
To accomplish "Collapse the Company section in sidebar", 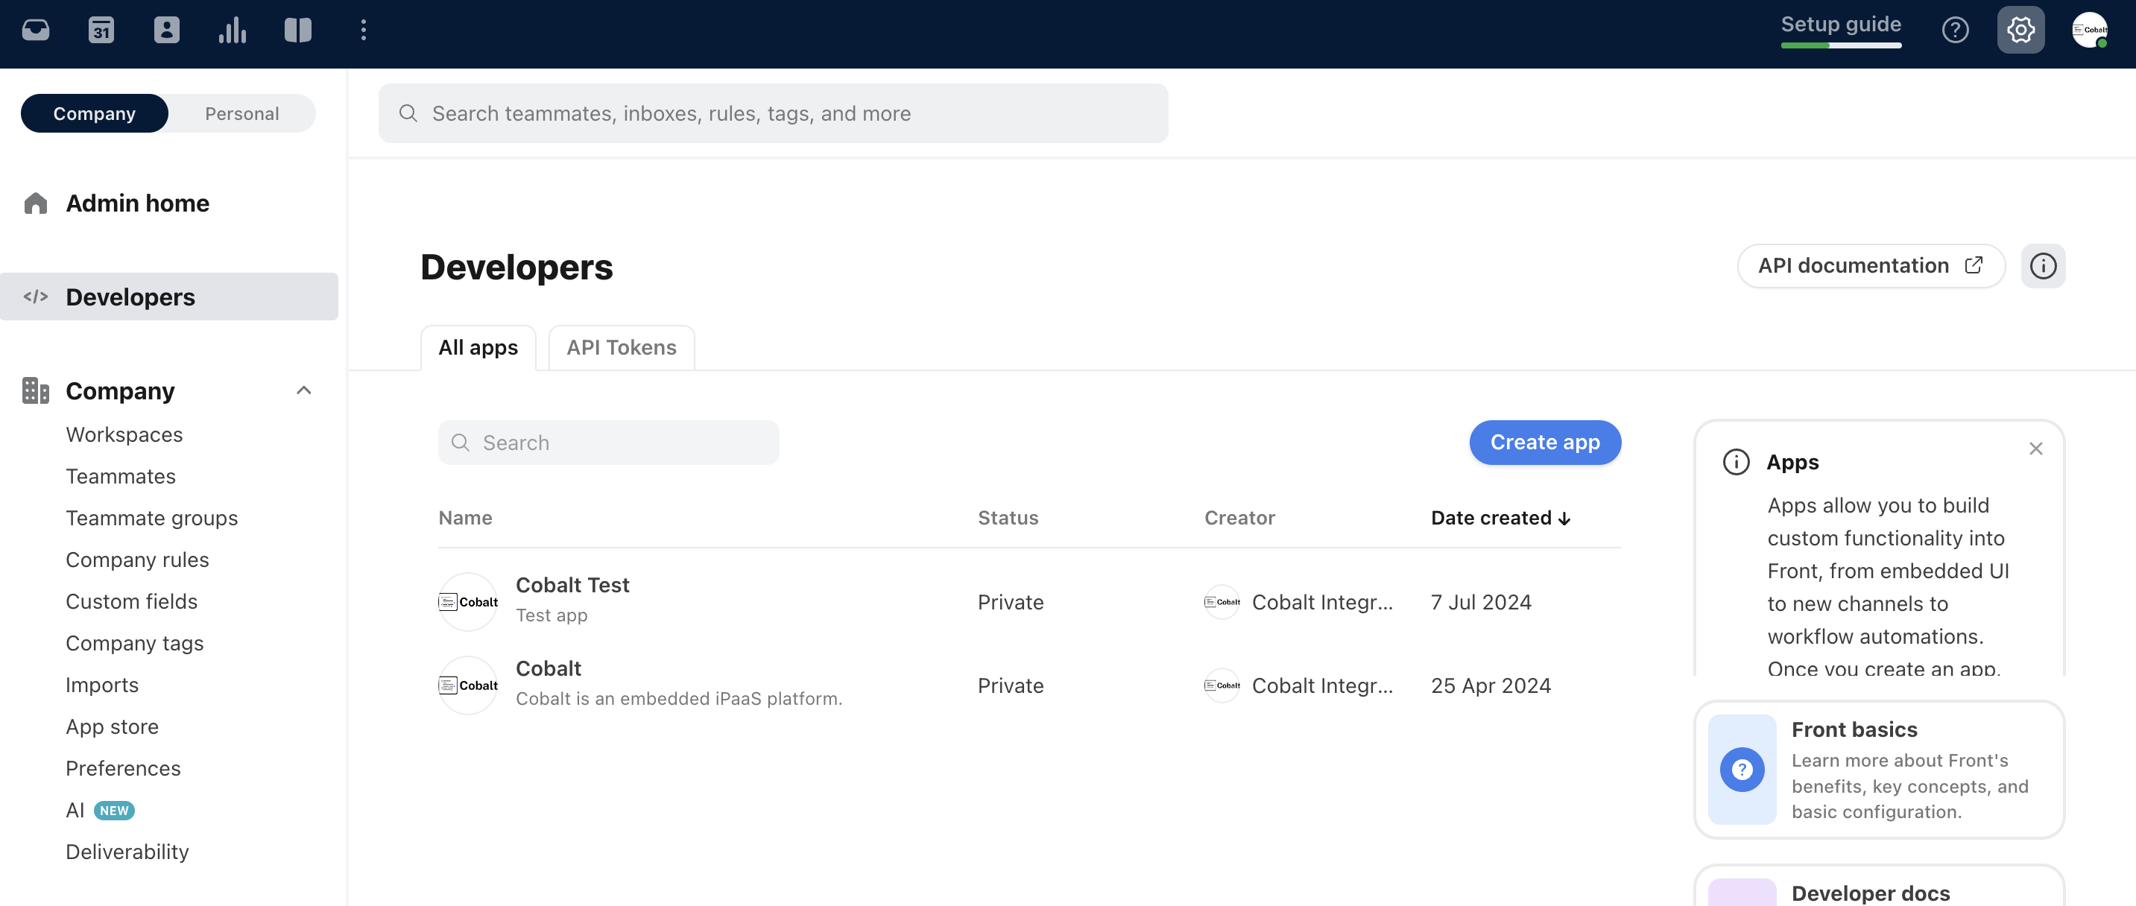I will point(303,390).
